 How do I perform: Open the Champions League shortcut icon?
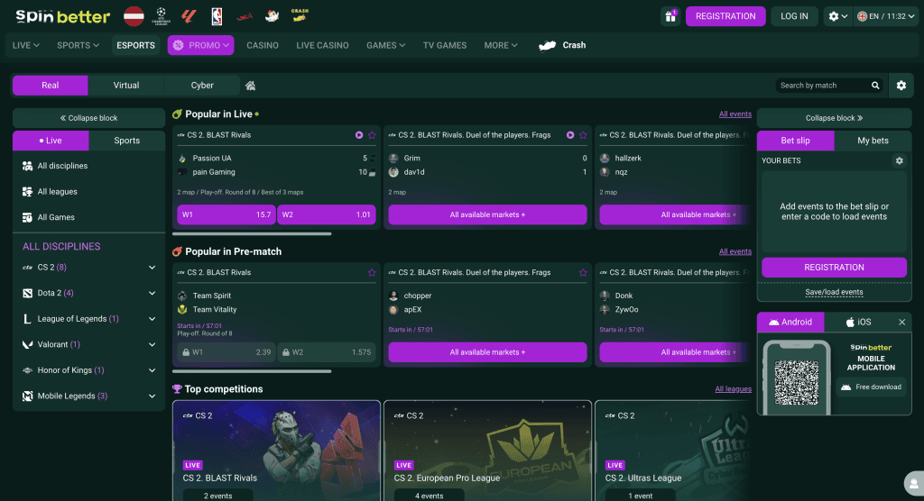[162, 16]
